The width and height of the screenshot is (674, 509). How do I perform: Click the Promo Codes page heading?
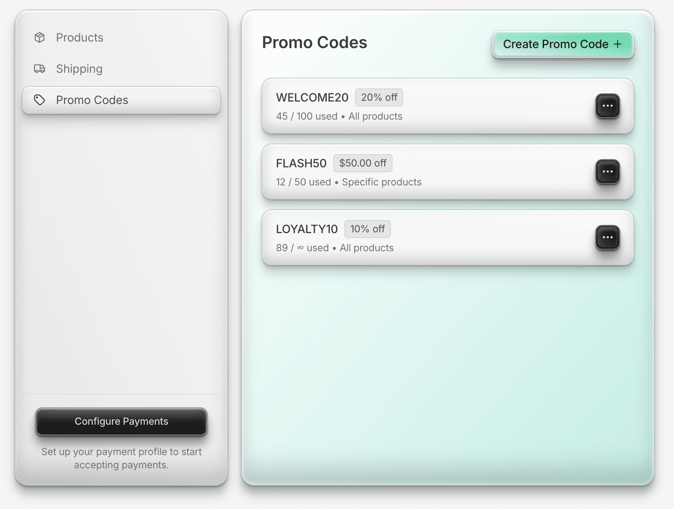click(x=315, y=42)
